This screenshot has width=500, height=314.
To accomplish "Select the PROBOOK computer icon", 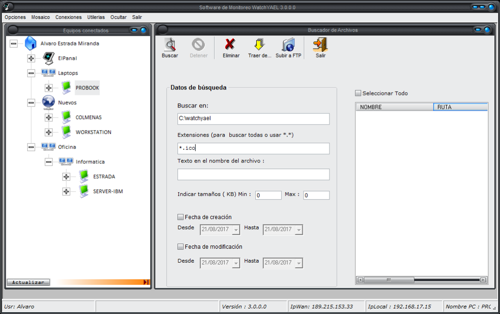I will coord(67,88).
